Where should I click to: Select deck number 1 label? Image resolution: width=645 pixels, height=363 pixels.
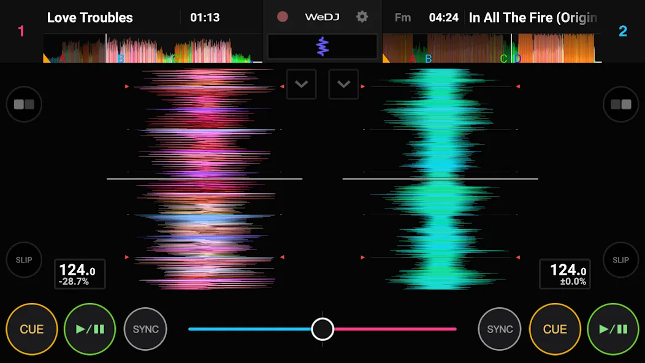click(21, 31)
